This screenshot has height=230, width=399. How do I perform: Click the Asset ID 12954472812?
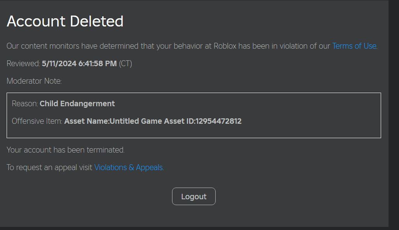click(220, 121)
